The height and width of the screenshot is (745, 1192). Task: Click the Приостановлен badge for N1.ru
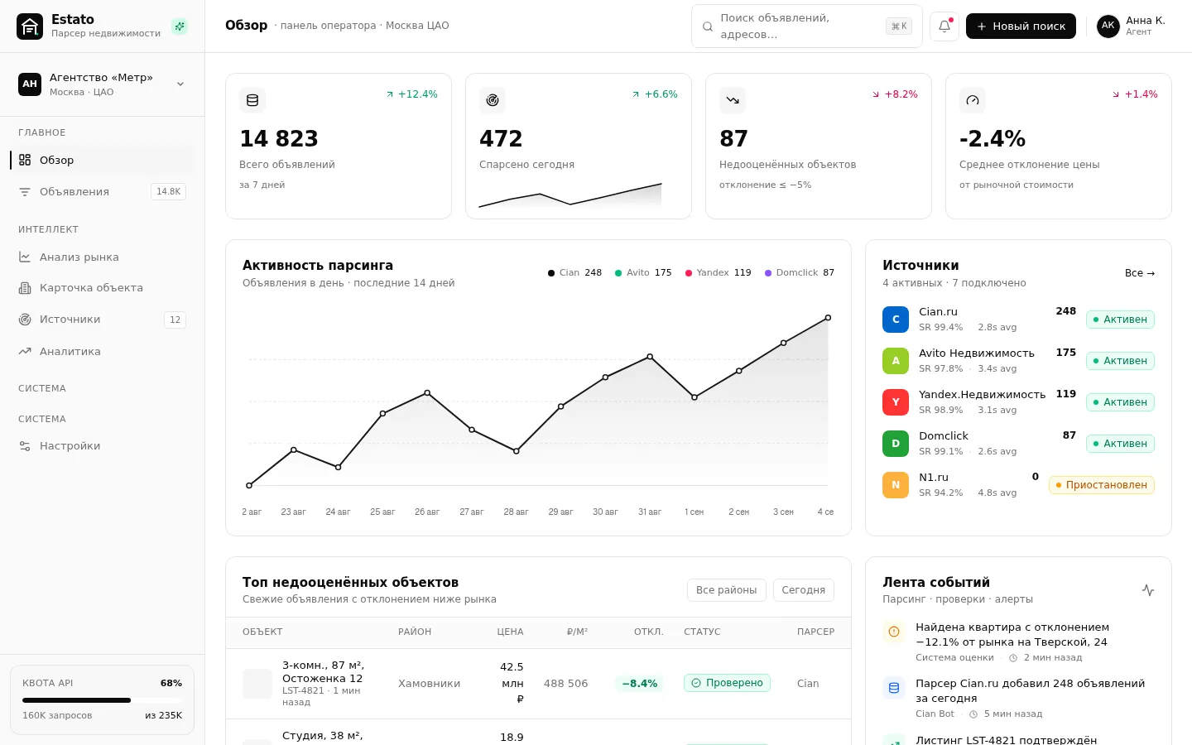tap(1102, 485)
